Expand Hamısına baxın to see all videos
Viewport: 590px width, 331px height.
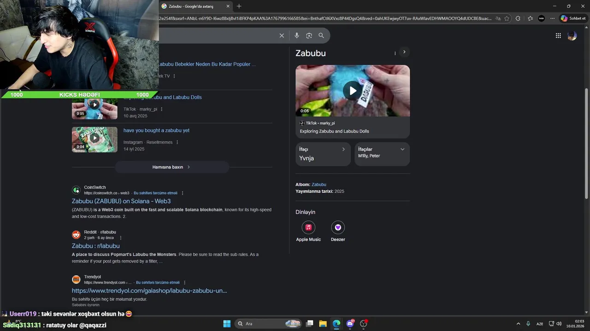[x=171, y=167]
